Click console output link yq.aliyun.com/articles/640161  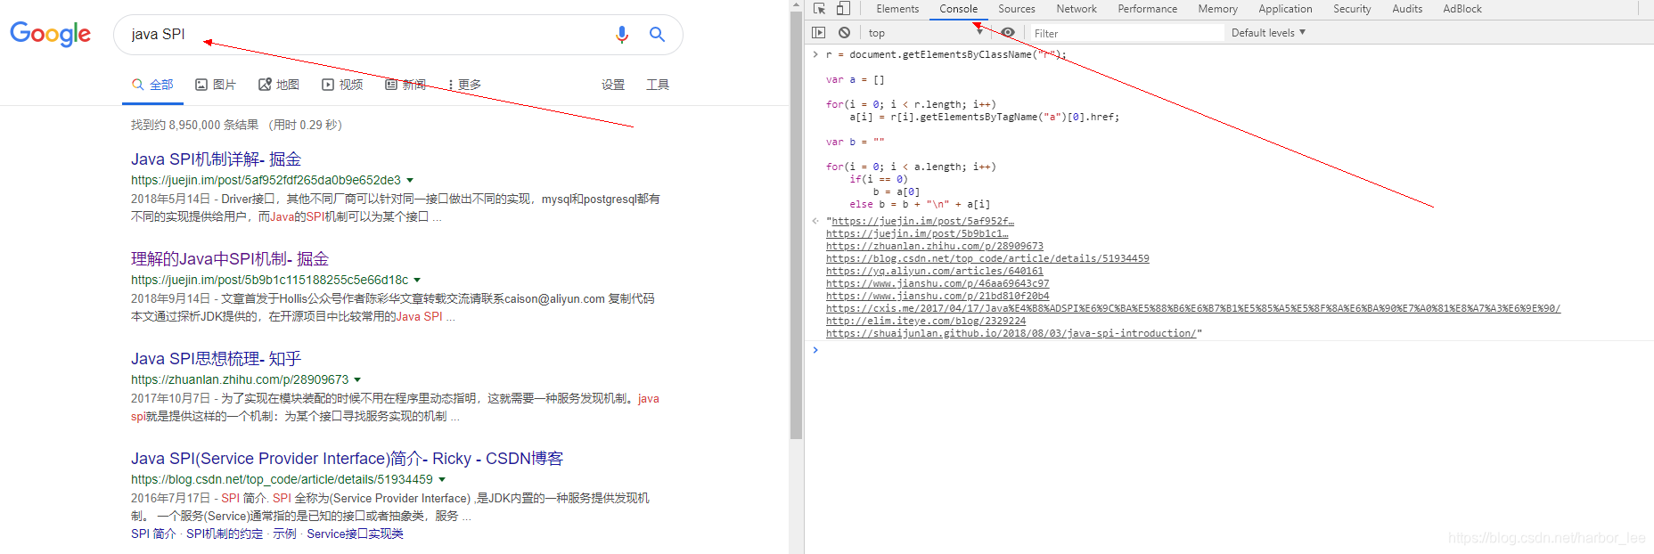[934, 271]
